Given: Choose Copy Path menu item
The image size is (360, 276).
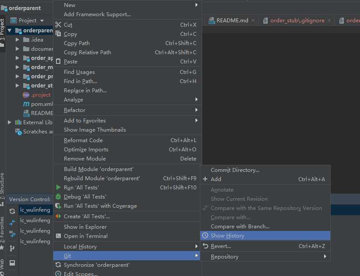Looking at the screenshot, I should pos(127,43).
